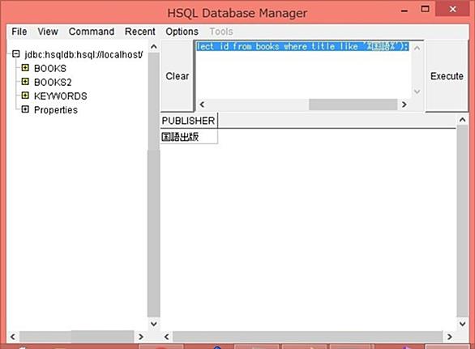This screenshot has height=349, width=475.
Task: Select the 国語出版 result cell
Action: [x=188, y=137]
